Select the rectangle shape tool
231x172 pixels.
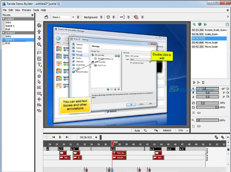pos(39,70)
